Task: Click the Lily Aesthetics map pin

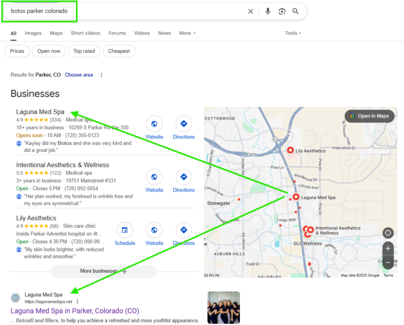Action: 290,150
